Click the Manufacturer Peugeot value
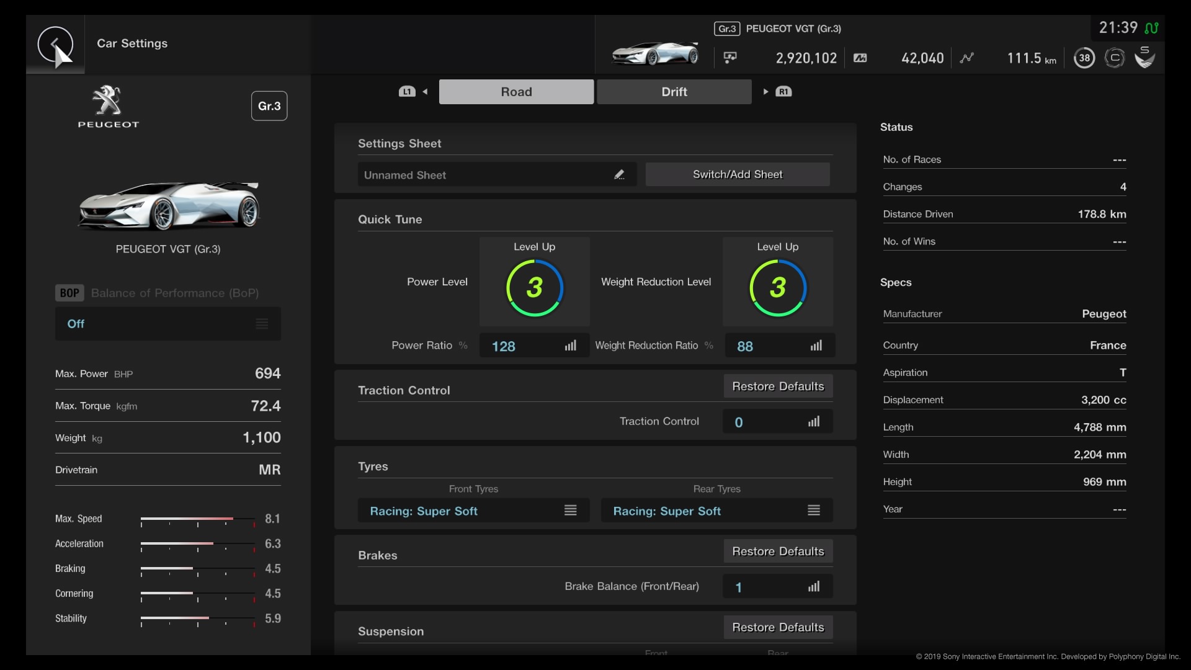The height and width of the screenshot is (670, 1191). click(1104, 314)
